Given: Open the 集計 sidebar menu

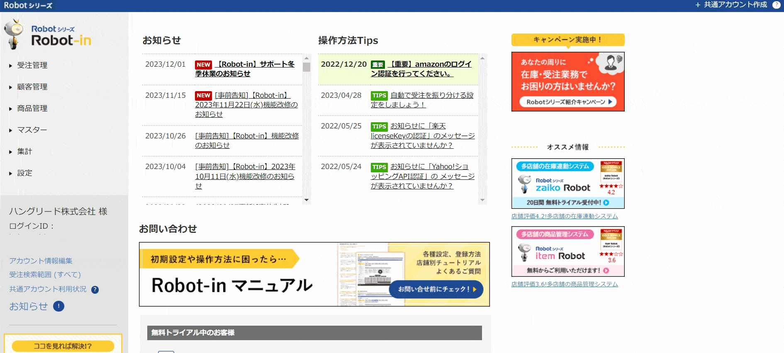Looking at the screenshot, I should 24,152.
